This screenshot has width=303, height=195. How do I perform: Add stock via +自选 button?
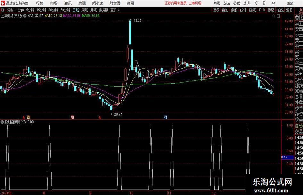(280, 10)
